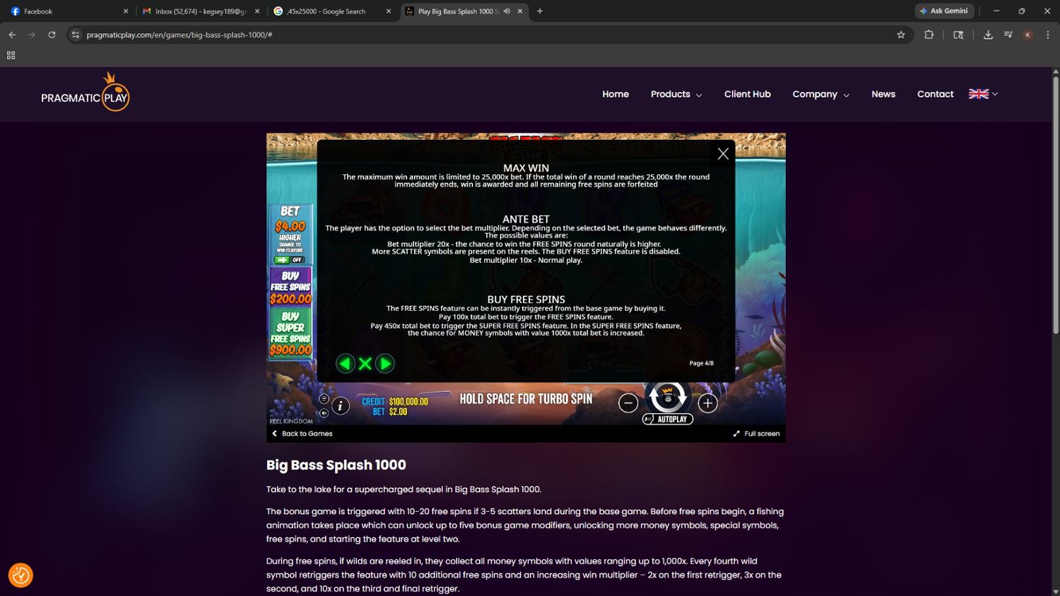This screenshot has height=596, width=1060.
Task: Open the game info button
Action: click(x=341, y=406)
